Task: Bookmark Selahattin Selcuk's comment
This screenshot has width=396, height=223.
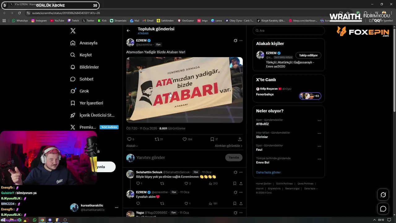Action: tap(235, 184)
